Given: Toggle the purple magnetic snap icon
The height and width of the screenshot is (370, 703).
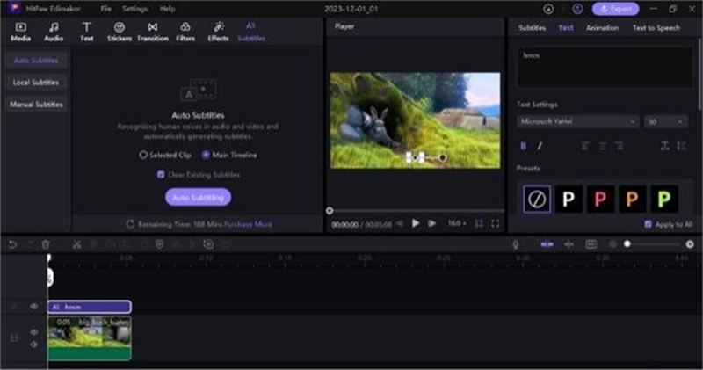Looking at the screenshot, I should point(547,244).
